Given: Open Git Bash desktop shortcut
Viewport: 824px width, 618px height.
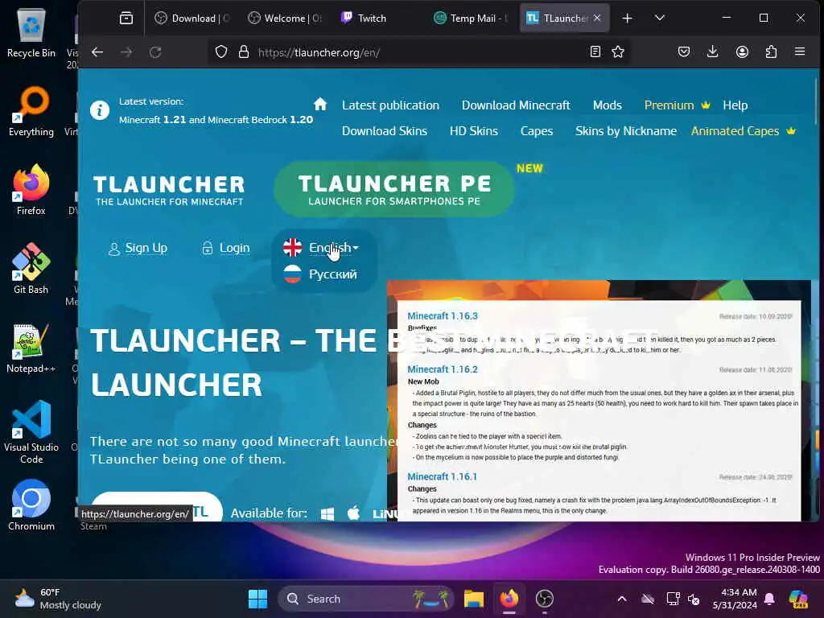Looking at the screenshot, I should coord(31,269).
